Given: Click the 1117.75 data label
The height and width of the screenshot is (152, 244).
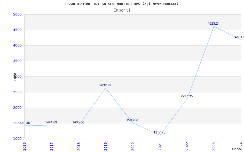Looking at the screenshot, I should coord(159,132).
